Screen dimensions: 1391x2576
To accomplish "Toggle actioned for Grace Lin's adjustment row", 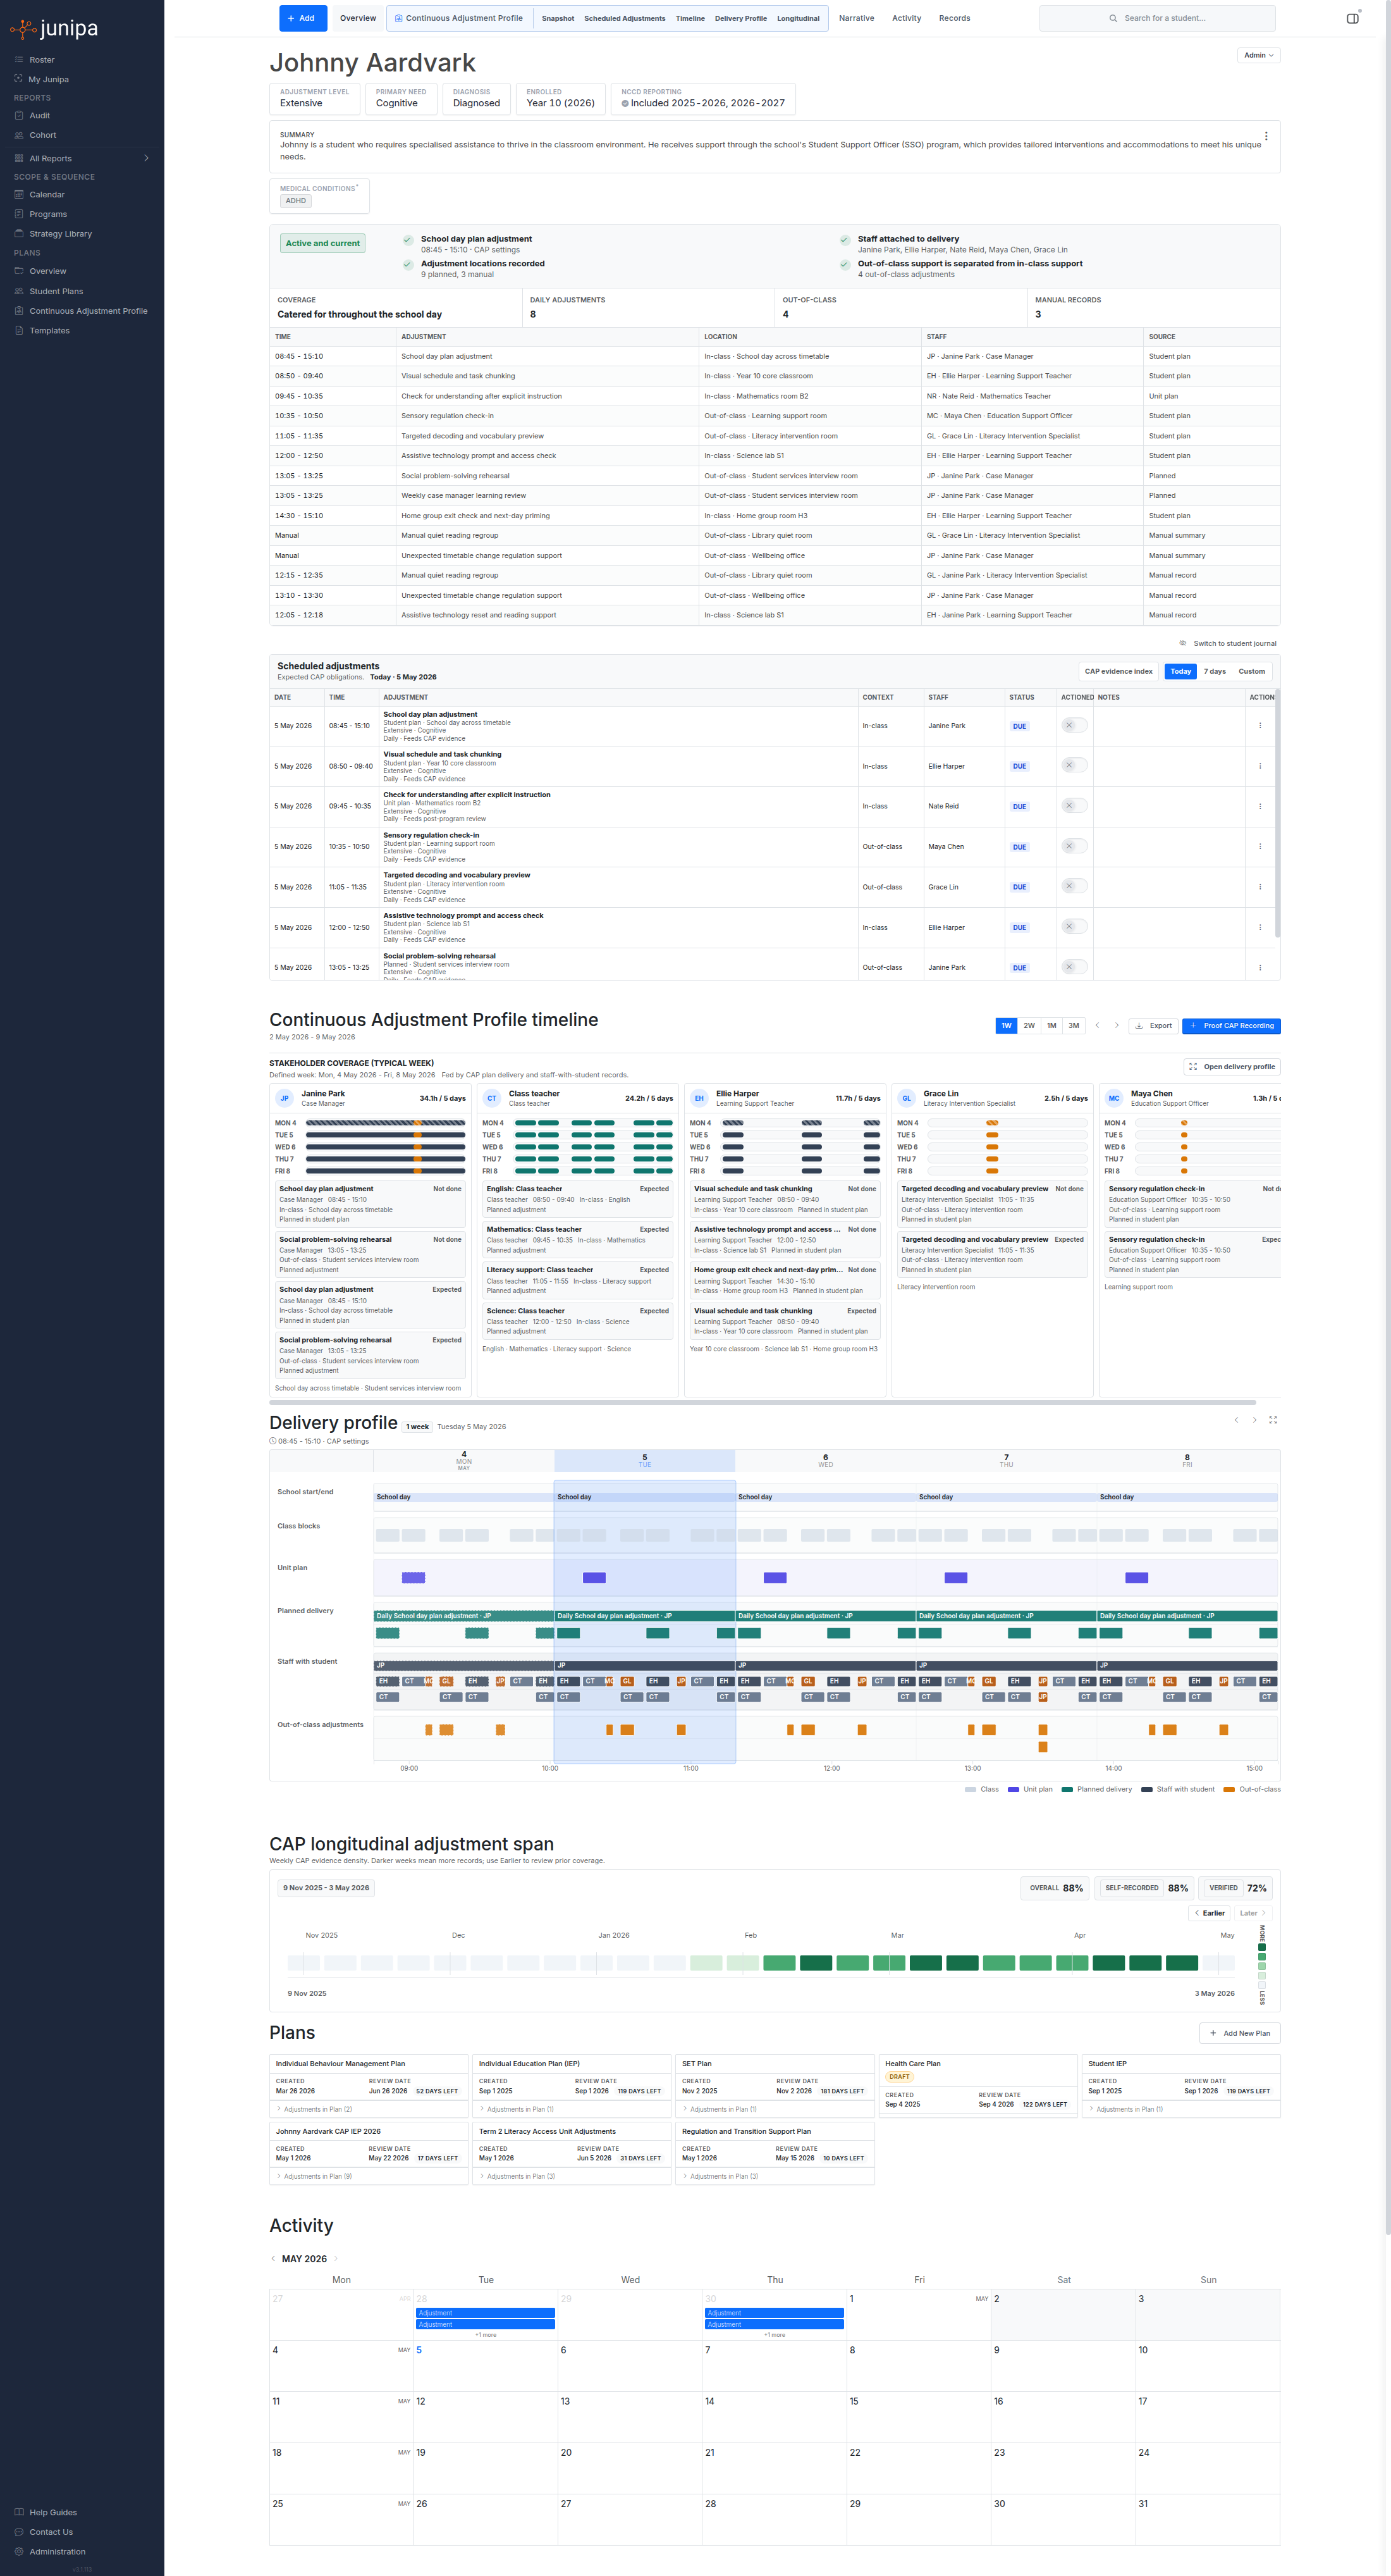I will [x=1074, y=887].
